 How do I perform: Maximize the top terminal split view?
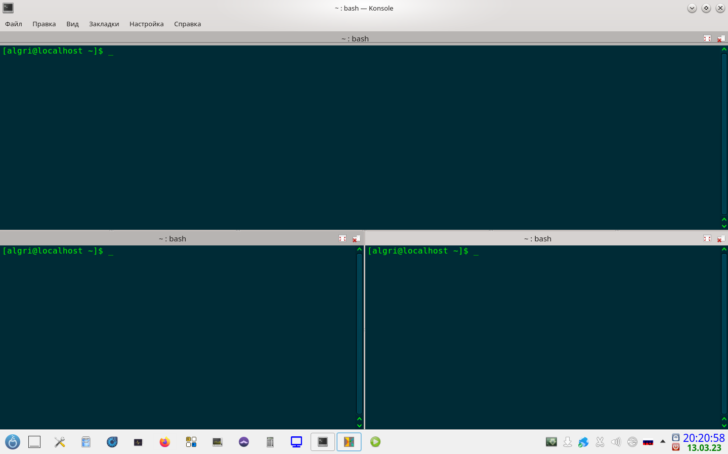click(707, 38)
